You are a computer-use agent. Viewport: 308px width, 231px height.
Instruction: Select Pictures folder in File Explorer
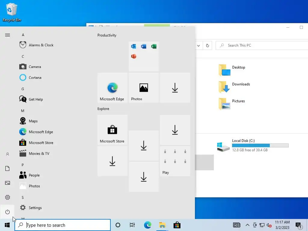tap(232, 104)
